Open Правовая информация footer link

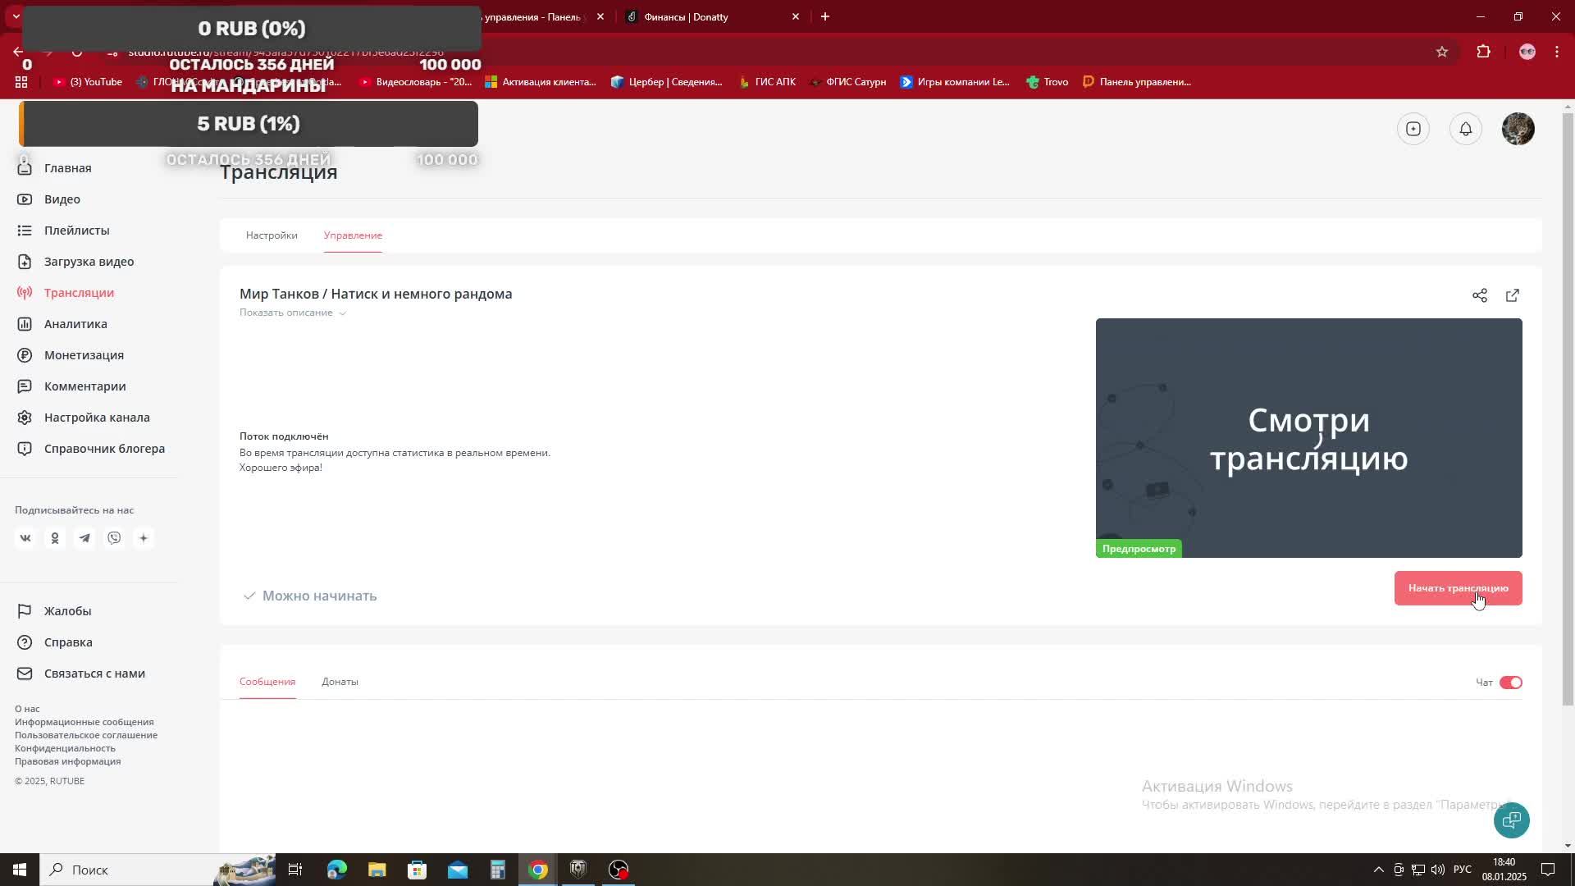click(x=67, y=761)
